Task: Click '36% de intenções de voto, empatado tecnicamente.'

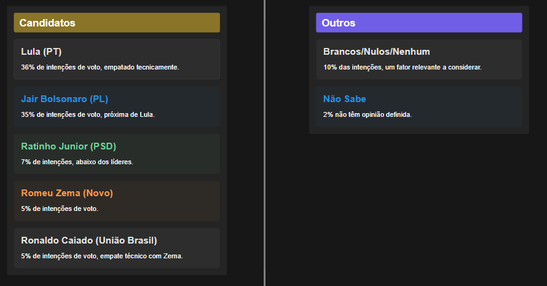Action: (100, 68)
